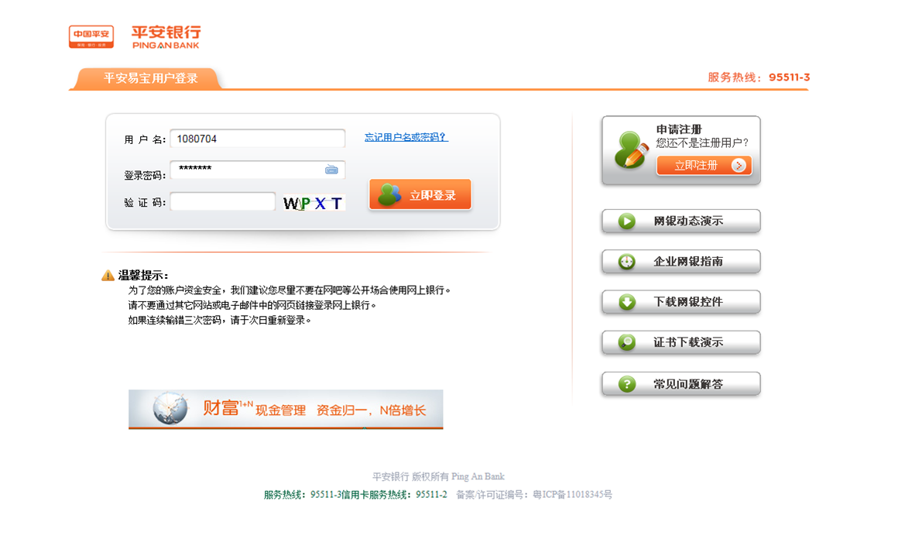The width and height of the screenshot is (912, 556).
Task: Click the China Ping An red logo
Action: pyautogui.click(x=91, y=36)
